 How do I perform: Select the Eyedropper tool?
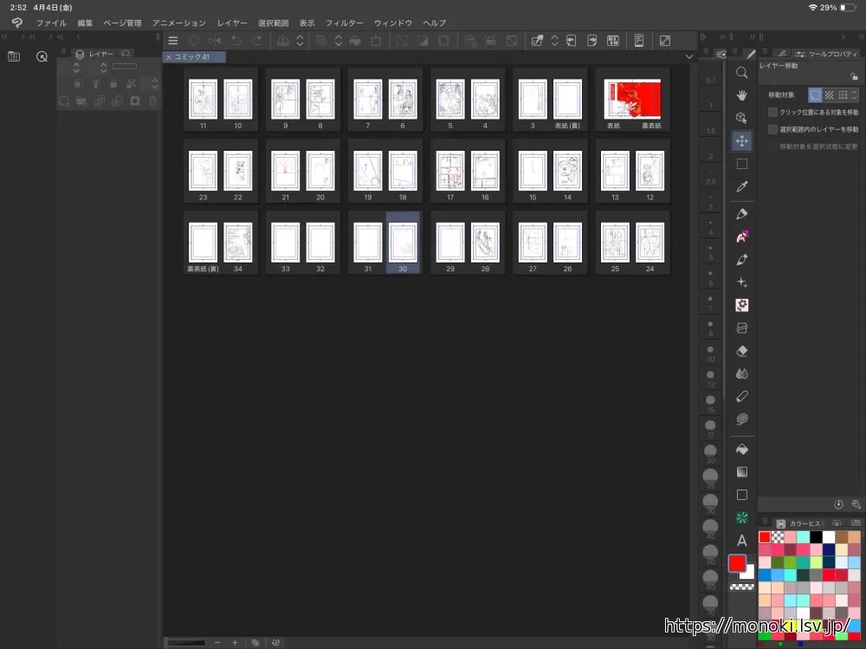click(x=741, y=186)
